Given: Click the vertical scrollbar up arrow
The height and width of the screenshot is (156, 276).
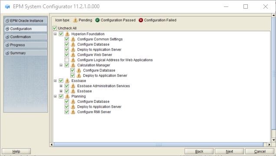Looking at the screenshot, I should click(x=274, y=16).
